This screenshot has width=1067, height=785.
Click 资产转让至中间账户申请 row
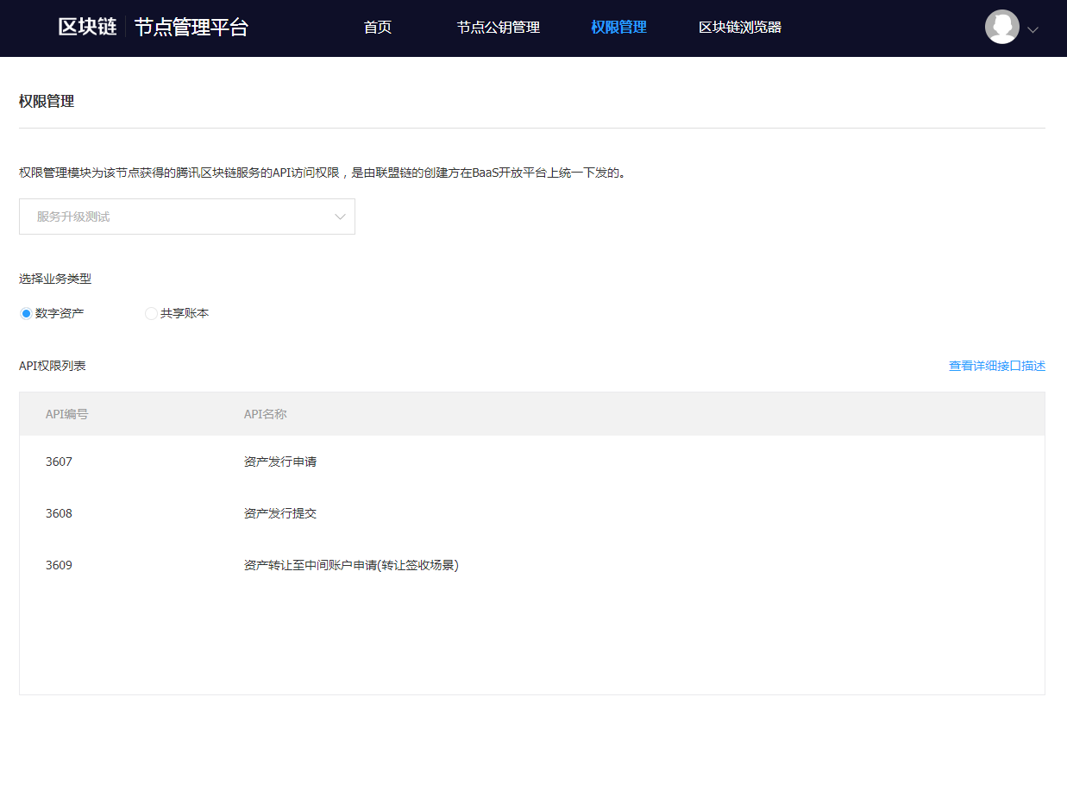(351, 565)
